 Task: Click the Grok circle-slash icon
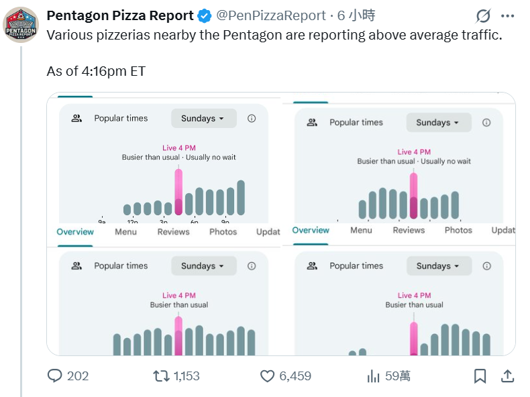coord(482,16)
